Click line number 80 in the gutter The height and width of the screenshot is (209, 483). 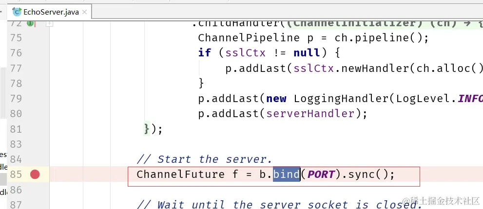[x=16, y=114]
